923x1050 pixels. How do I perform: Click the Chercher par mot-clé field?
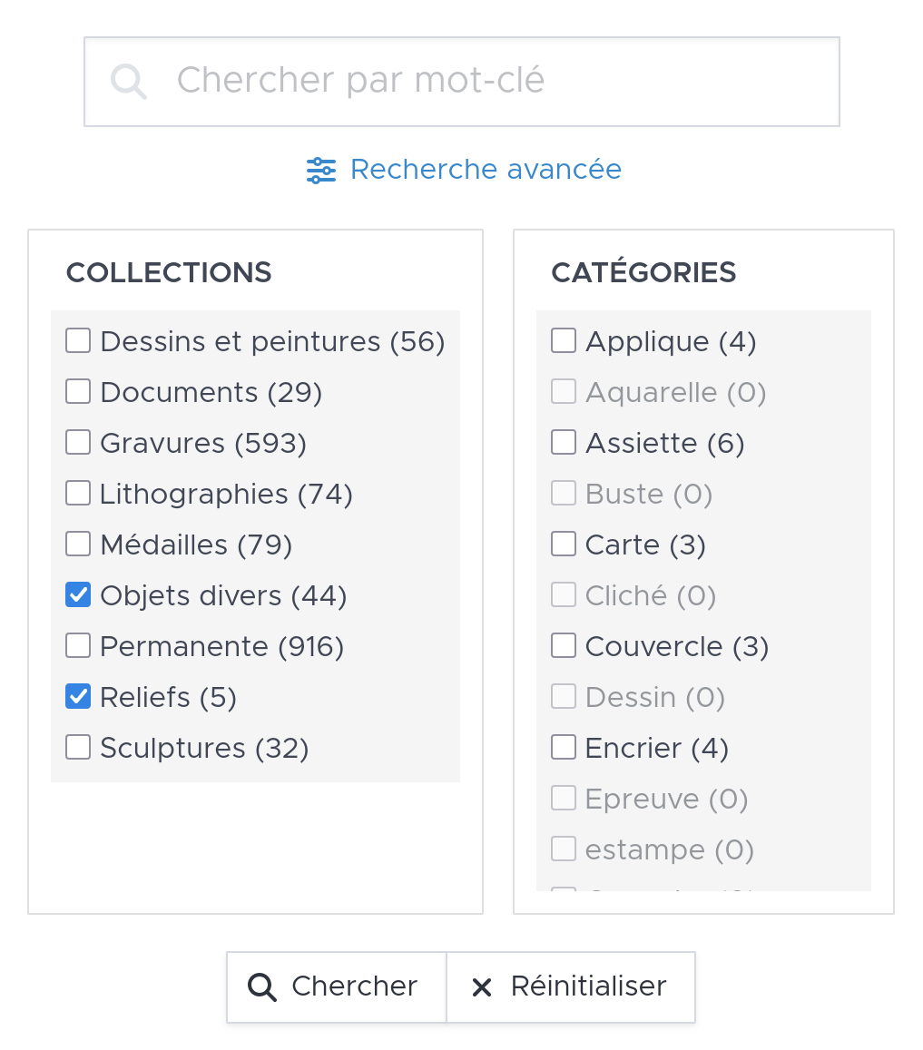tap(490, 82)
